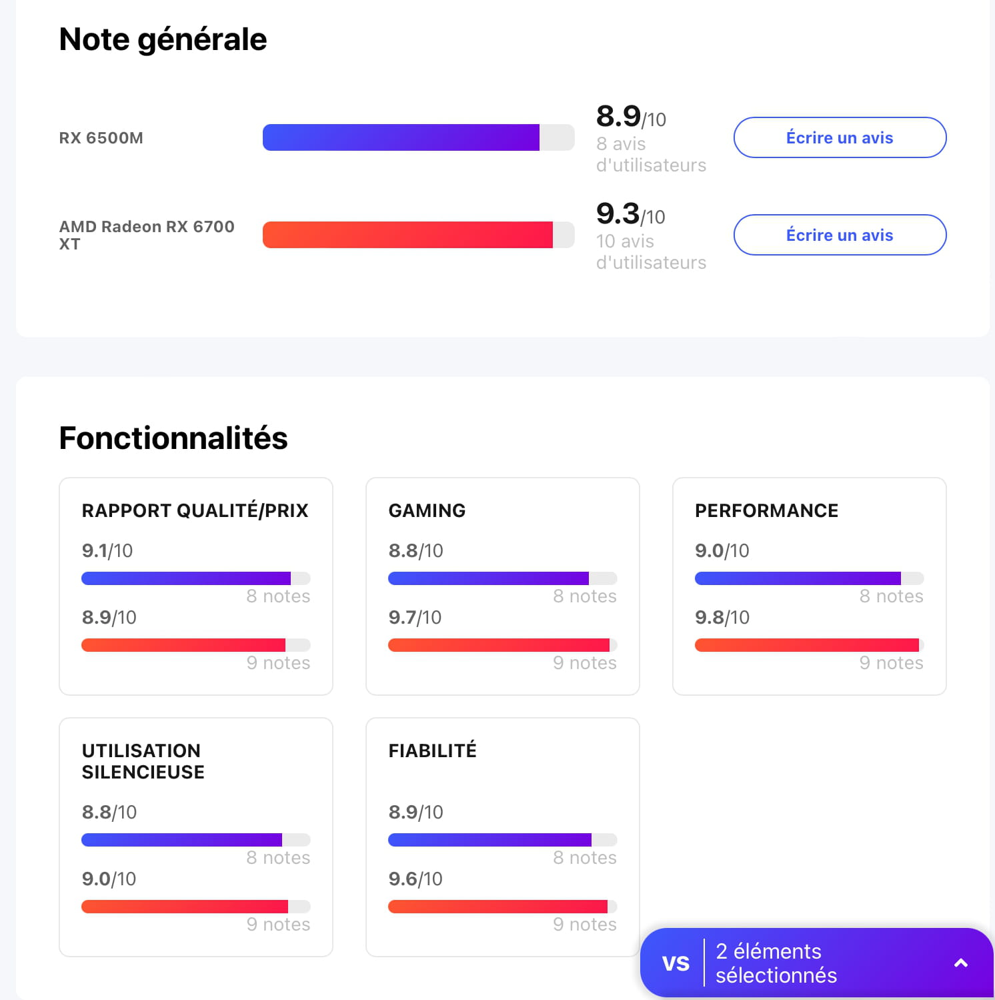Click the Utilisation Silencieuse card title
The width and height of the screenshot is (995, 1000).
coord(143,761)
